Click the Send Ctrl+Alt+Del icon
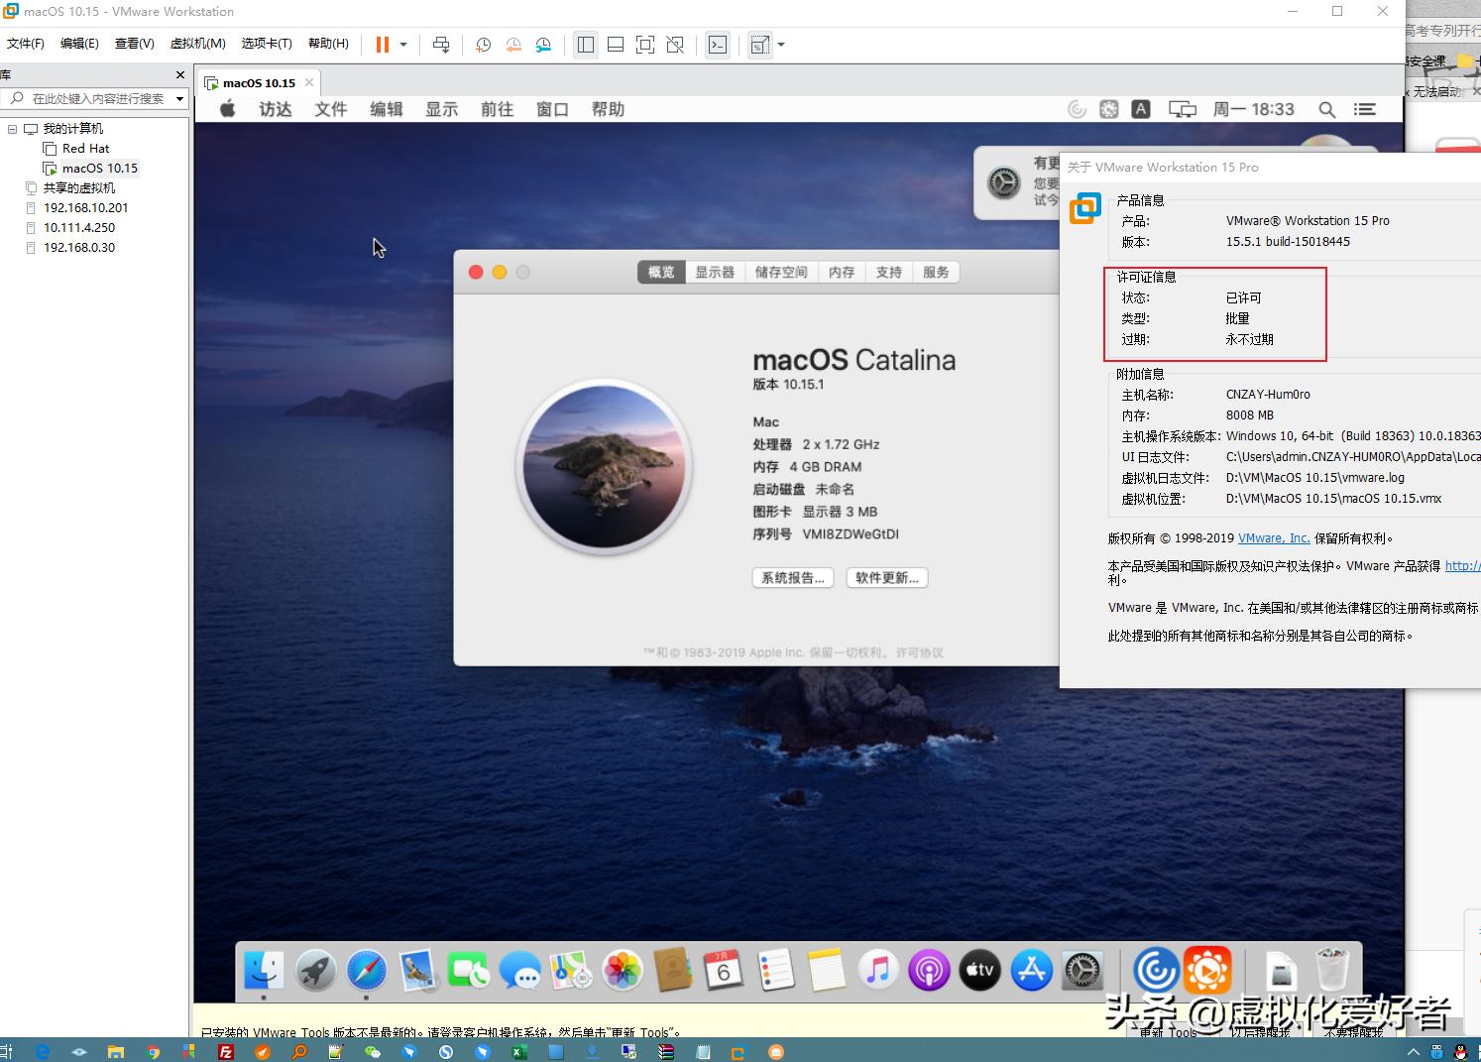1481x1062 pixels. click(442, 44)
